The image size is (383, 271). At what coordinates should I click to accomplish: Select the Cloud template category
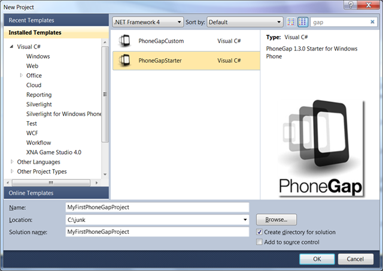click(x=34, y=85)
